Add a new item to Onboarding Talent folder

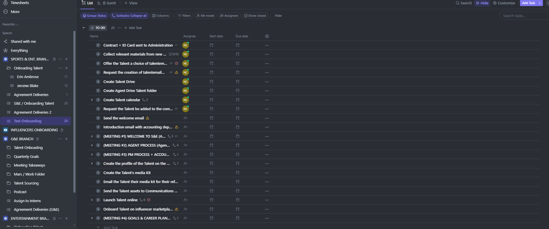pos(66,68)
